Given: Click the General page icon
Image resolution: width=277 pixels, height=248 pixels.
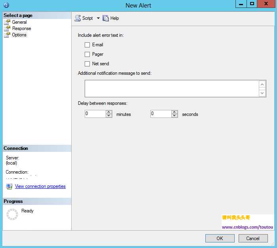Looking at the screenshot, I should click(x=7, y=22).
